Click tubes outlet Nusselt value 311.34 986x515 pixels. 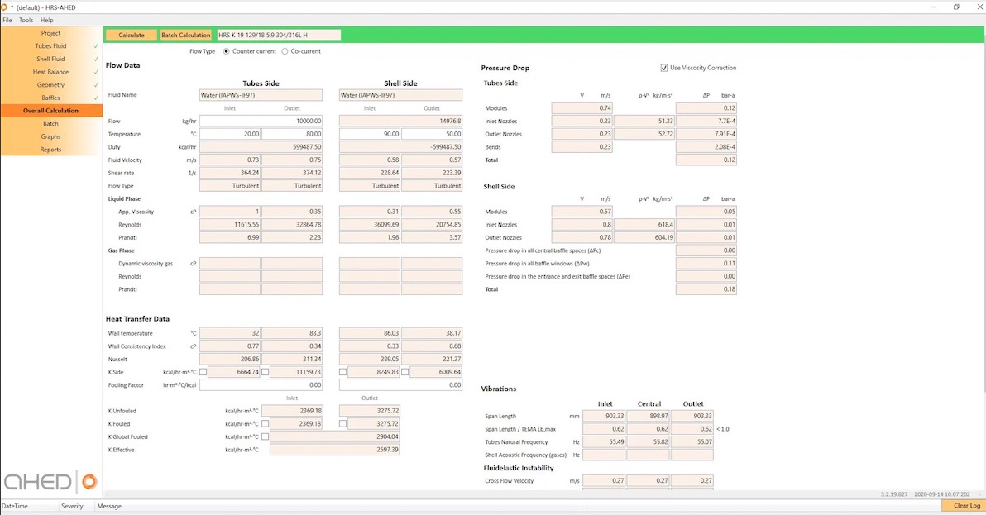coord(292,360)
